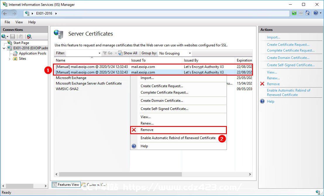Click Remove in the Actions pane

tap(273, 84)
